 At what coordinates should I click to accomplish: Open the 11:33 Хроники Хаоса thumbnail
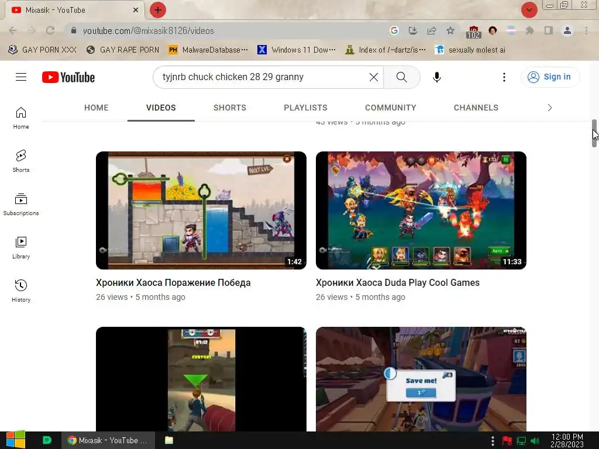pos(421,210)
